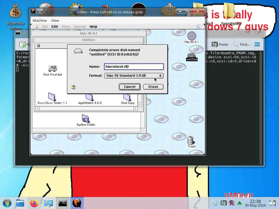Screen dimensions: 279x209
Task: Open the QEMU Machine menu
Action: click(40, 21)
